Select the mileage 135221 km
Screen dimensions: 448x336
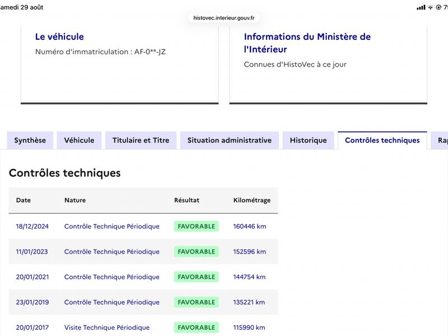[x=249, y=302]
